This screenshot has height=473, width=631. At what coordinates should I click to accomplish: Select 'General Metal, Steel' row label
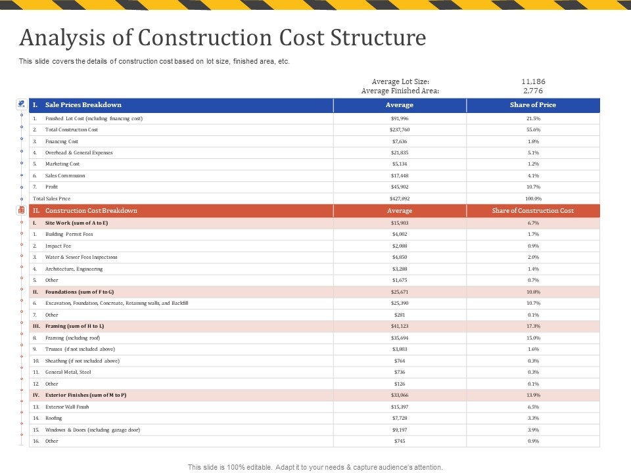point(68,372)
